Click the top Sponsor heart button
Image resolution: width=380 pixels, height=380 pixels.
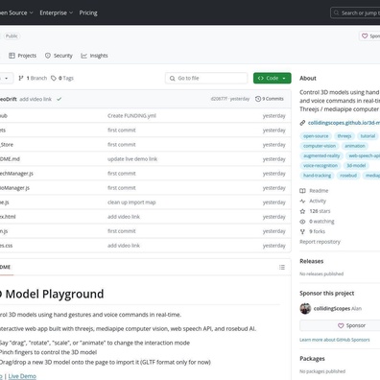(x=369, y=36)
